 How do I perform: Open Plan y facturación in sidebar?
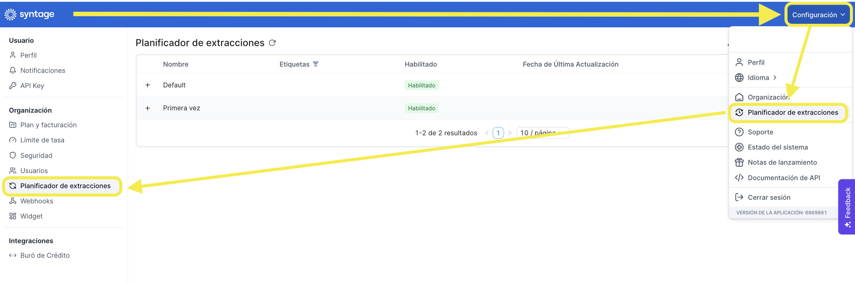pos(48,125)
